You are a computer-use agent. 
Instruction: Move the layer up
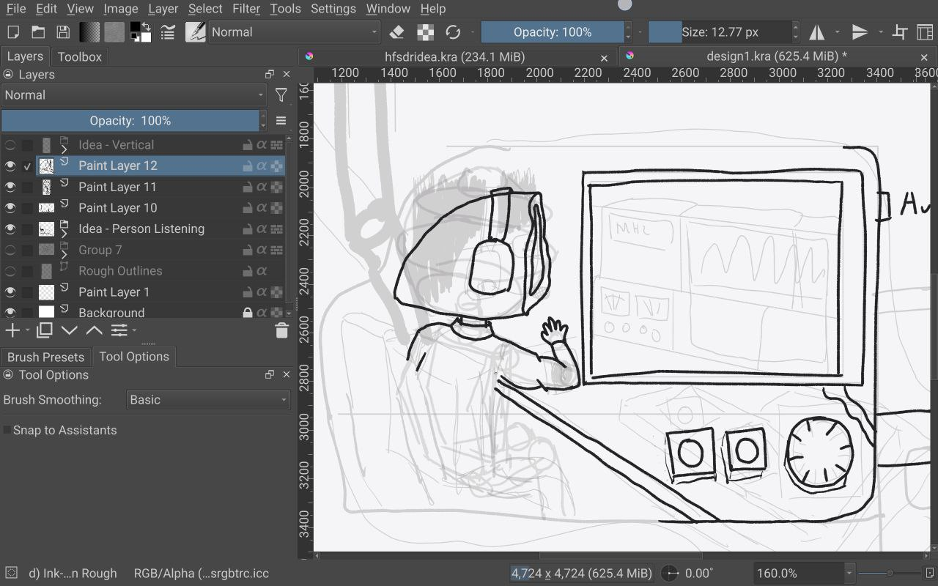click(x=95, y=330)
